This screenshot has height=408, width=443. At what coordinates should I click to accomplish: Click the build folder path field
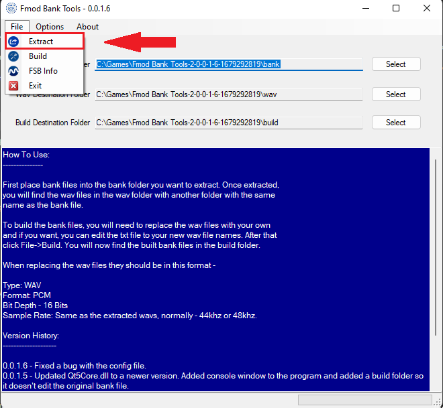pyautogui.click(x=229, y=123)
